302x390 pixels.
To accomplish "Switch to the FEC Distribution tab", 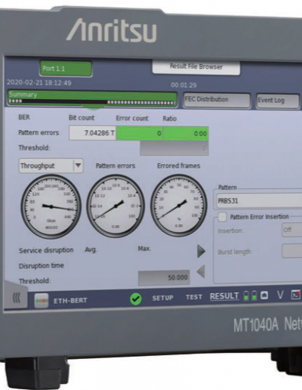I will point(217,100).
